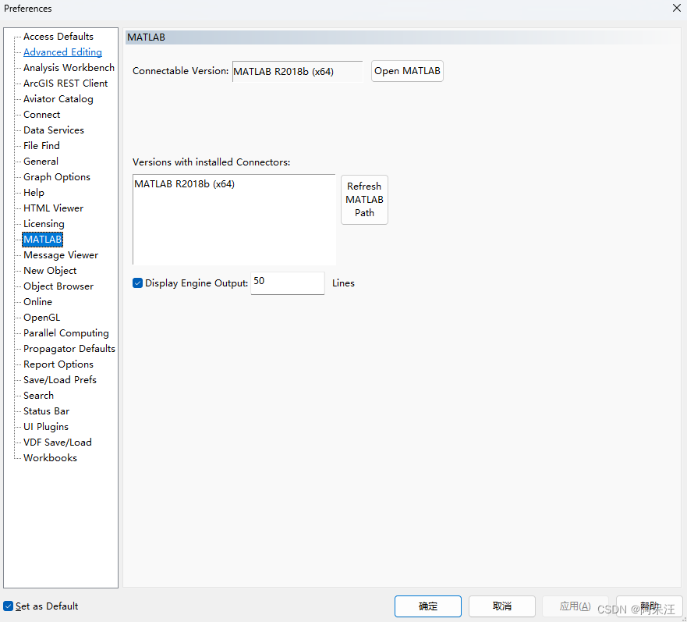Open Status Bar preferences
The image size is (687, 622).
[47, 411]
